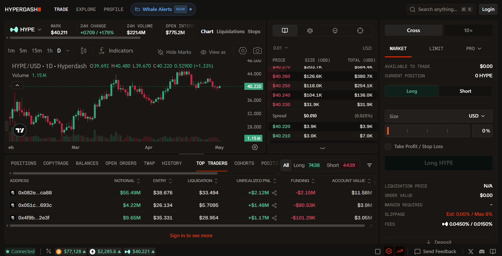Screen dimensions: 502x256
Task: Share PNL for 0x082e...ca88 row
Action: point(274,193)
